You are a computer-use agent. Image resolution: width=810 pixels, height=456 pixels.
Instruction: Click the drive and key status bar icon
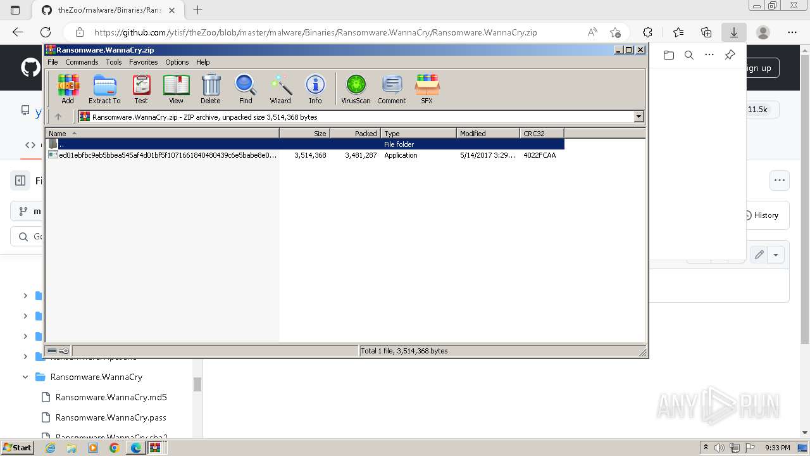point(58,351)
